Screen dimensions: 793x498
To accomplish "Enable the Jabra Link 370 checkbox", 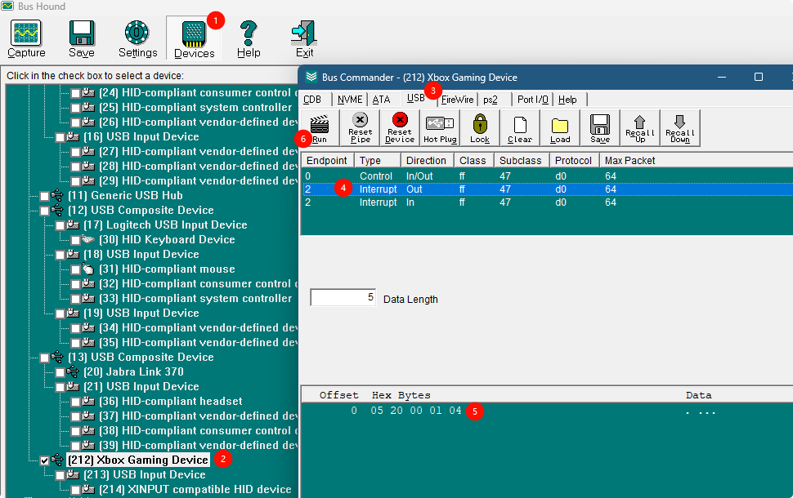I will pyautogui.click(x=60, y=373).
